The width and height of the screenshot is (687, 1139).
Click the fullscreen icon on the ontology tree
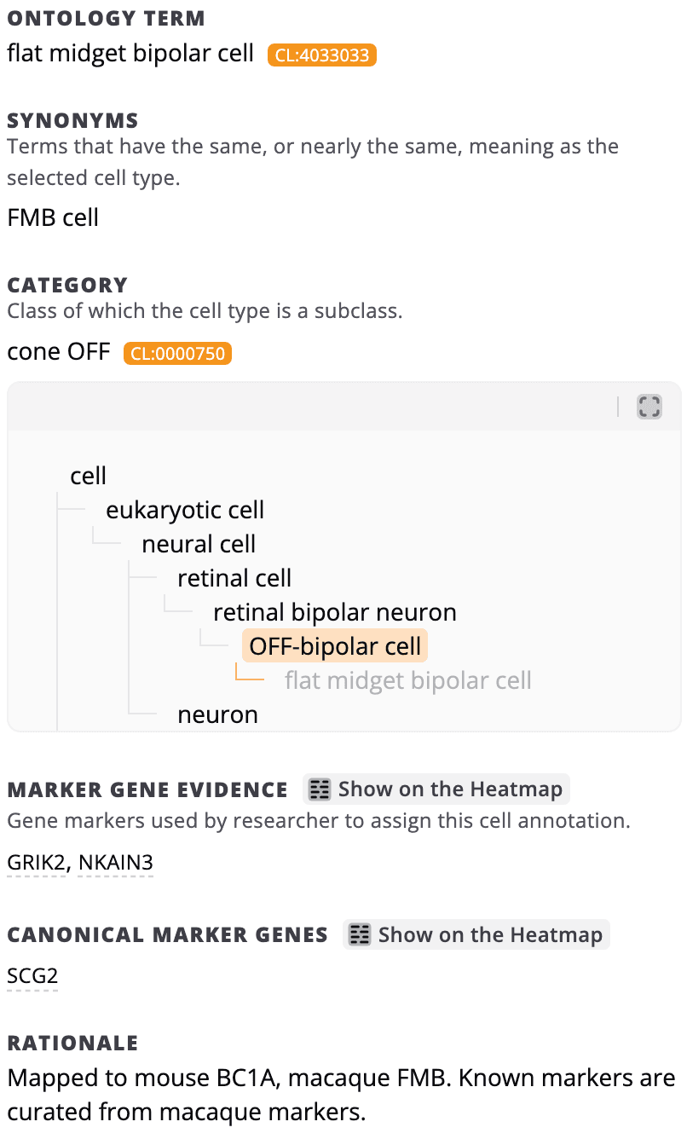point(649,407)
